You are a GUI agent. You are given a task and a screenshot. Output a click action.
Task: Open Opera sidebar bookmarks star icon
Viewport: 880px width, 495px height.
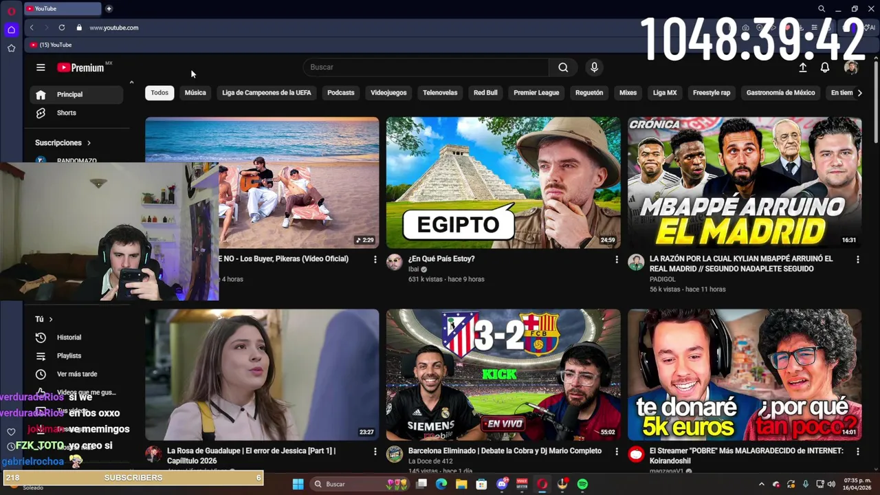coord(11,48)
